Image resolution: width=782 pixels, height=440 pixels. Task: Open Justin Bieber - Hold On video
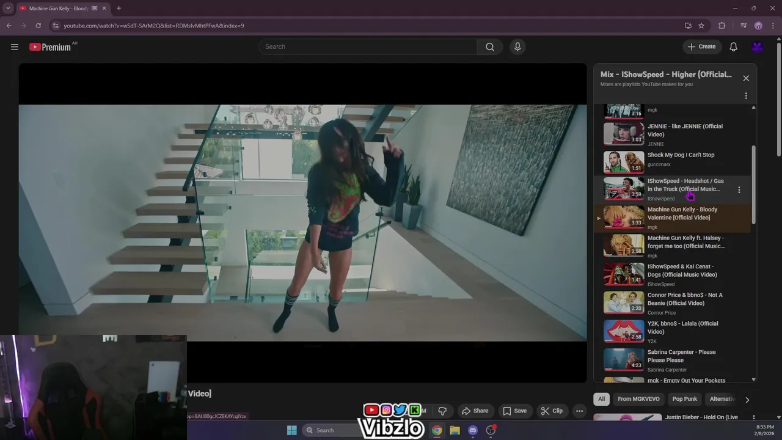coord(701,417)
